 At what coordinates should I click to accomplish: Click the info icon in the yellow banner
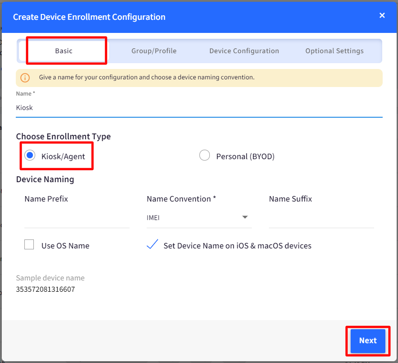point(25,78)
